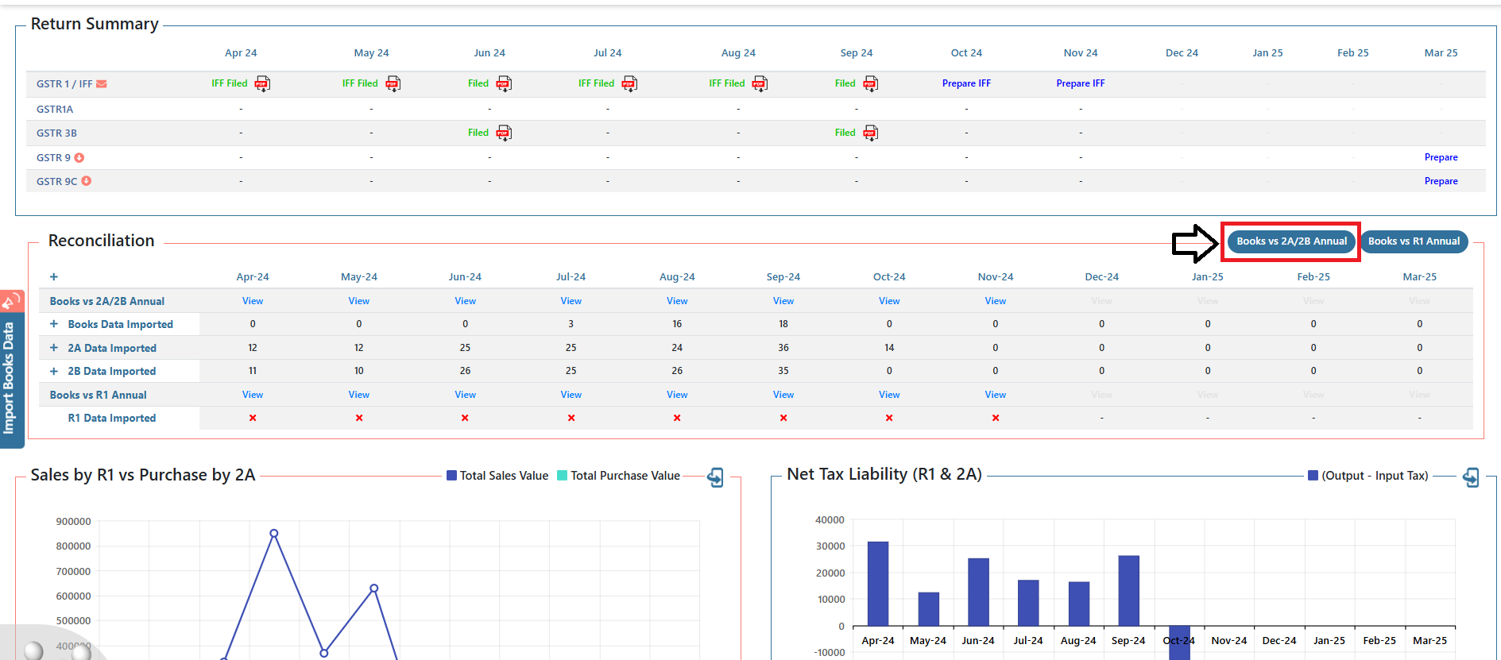This screenshot has width=1501, height=660.
Task: Select the 2B Data Imported value 11 for Apr-24
Action: [253, 371]
